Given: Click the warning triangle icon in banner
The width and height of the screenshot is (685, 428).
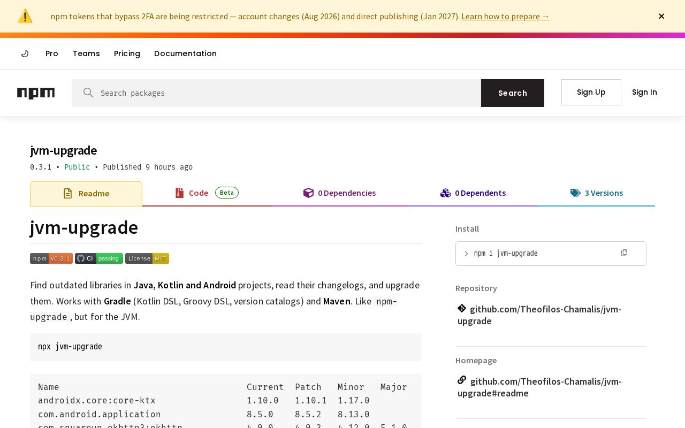Looking at the screenshot, I should coord(25,16).
